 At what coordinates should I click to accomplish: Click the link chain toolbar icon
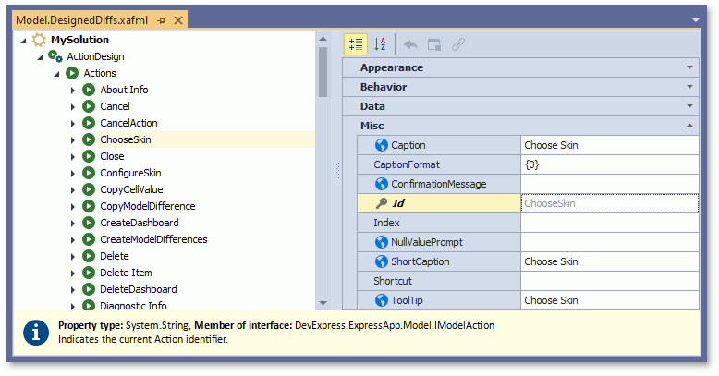(x=458, y=44)
